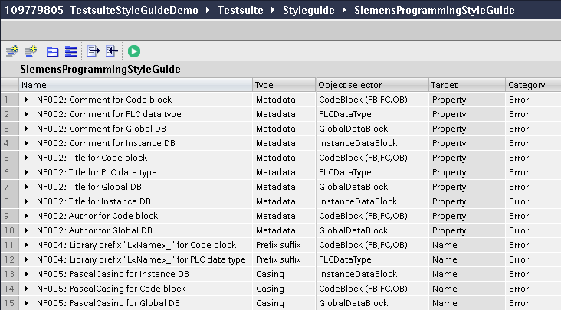Click the add rule icon left of the folder icon
The image size is (561, 310).
coord(31,51)
